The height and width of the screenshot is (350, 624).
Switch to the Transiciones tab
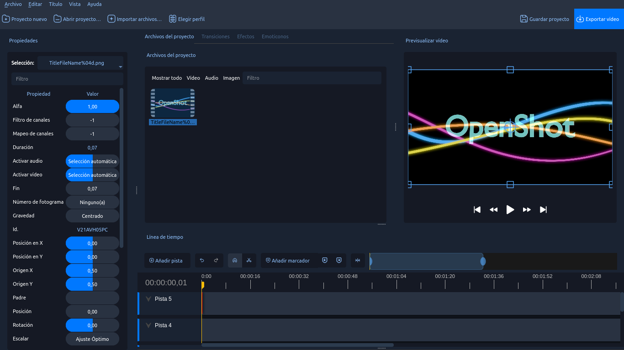(216, 36)
